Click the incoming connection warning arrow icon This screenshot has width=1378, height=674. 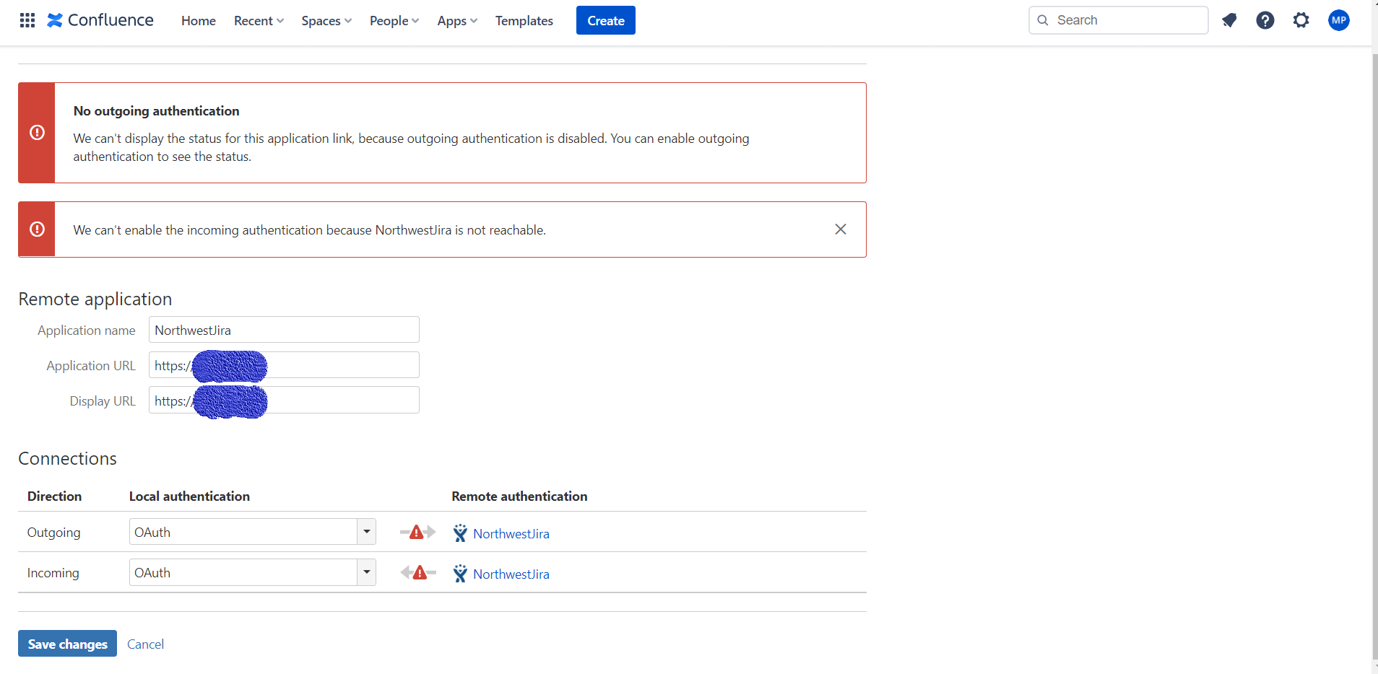(x=418, y=573)
